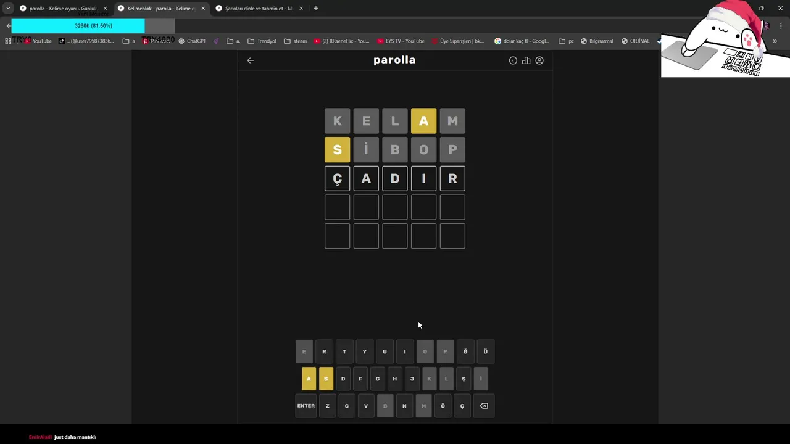Close the Şarkıları dinle ve tahmin et tab
This screenshot has height=444, width=790.
tap(301, 9)
